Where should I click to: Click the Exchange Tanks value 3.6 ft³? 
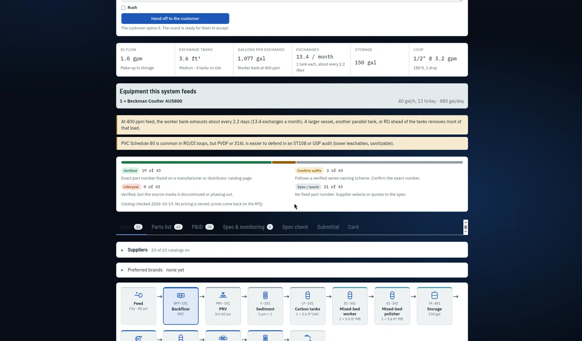click(x=189, y=59)
